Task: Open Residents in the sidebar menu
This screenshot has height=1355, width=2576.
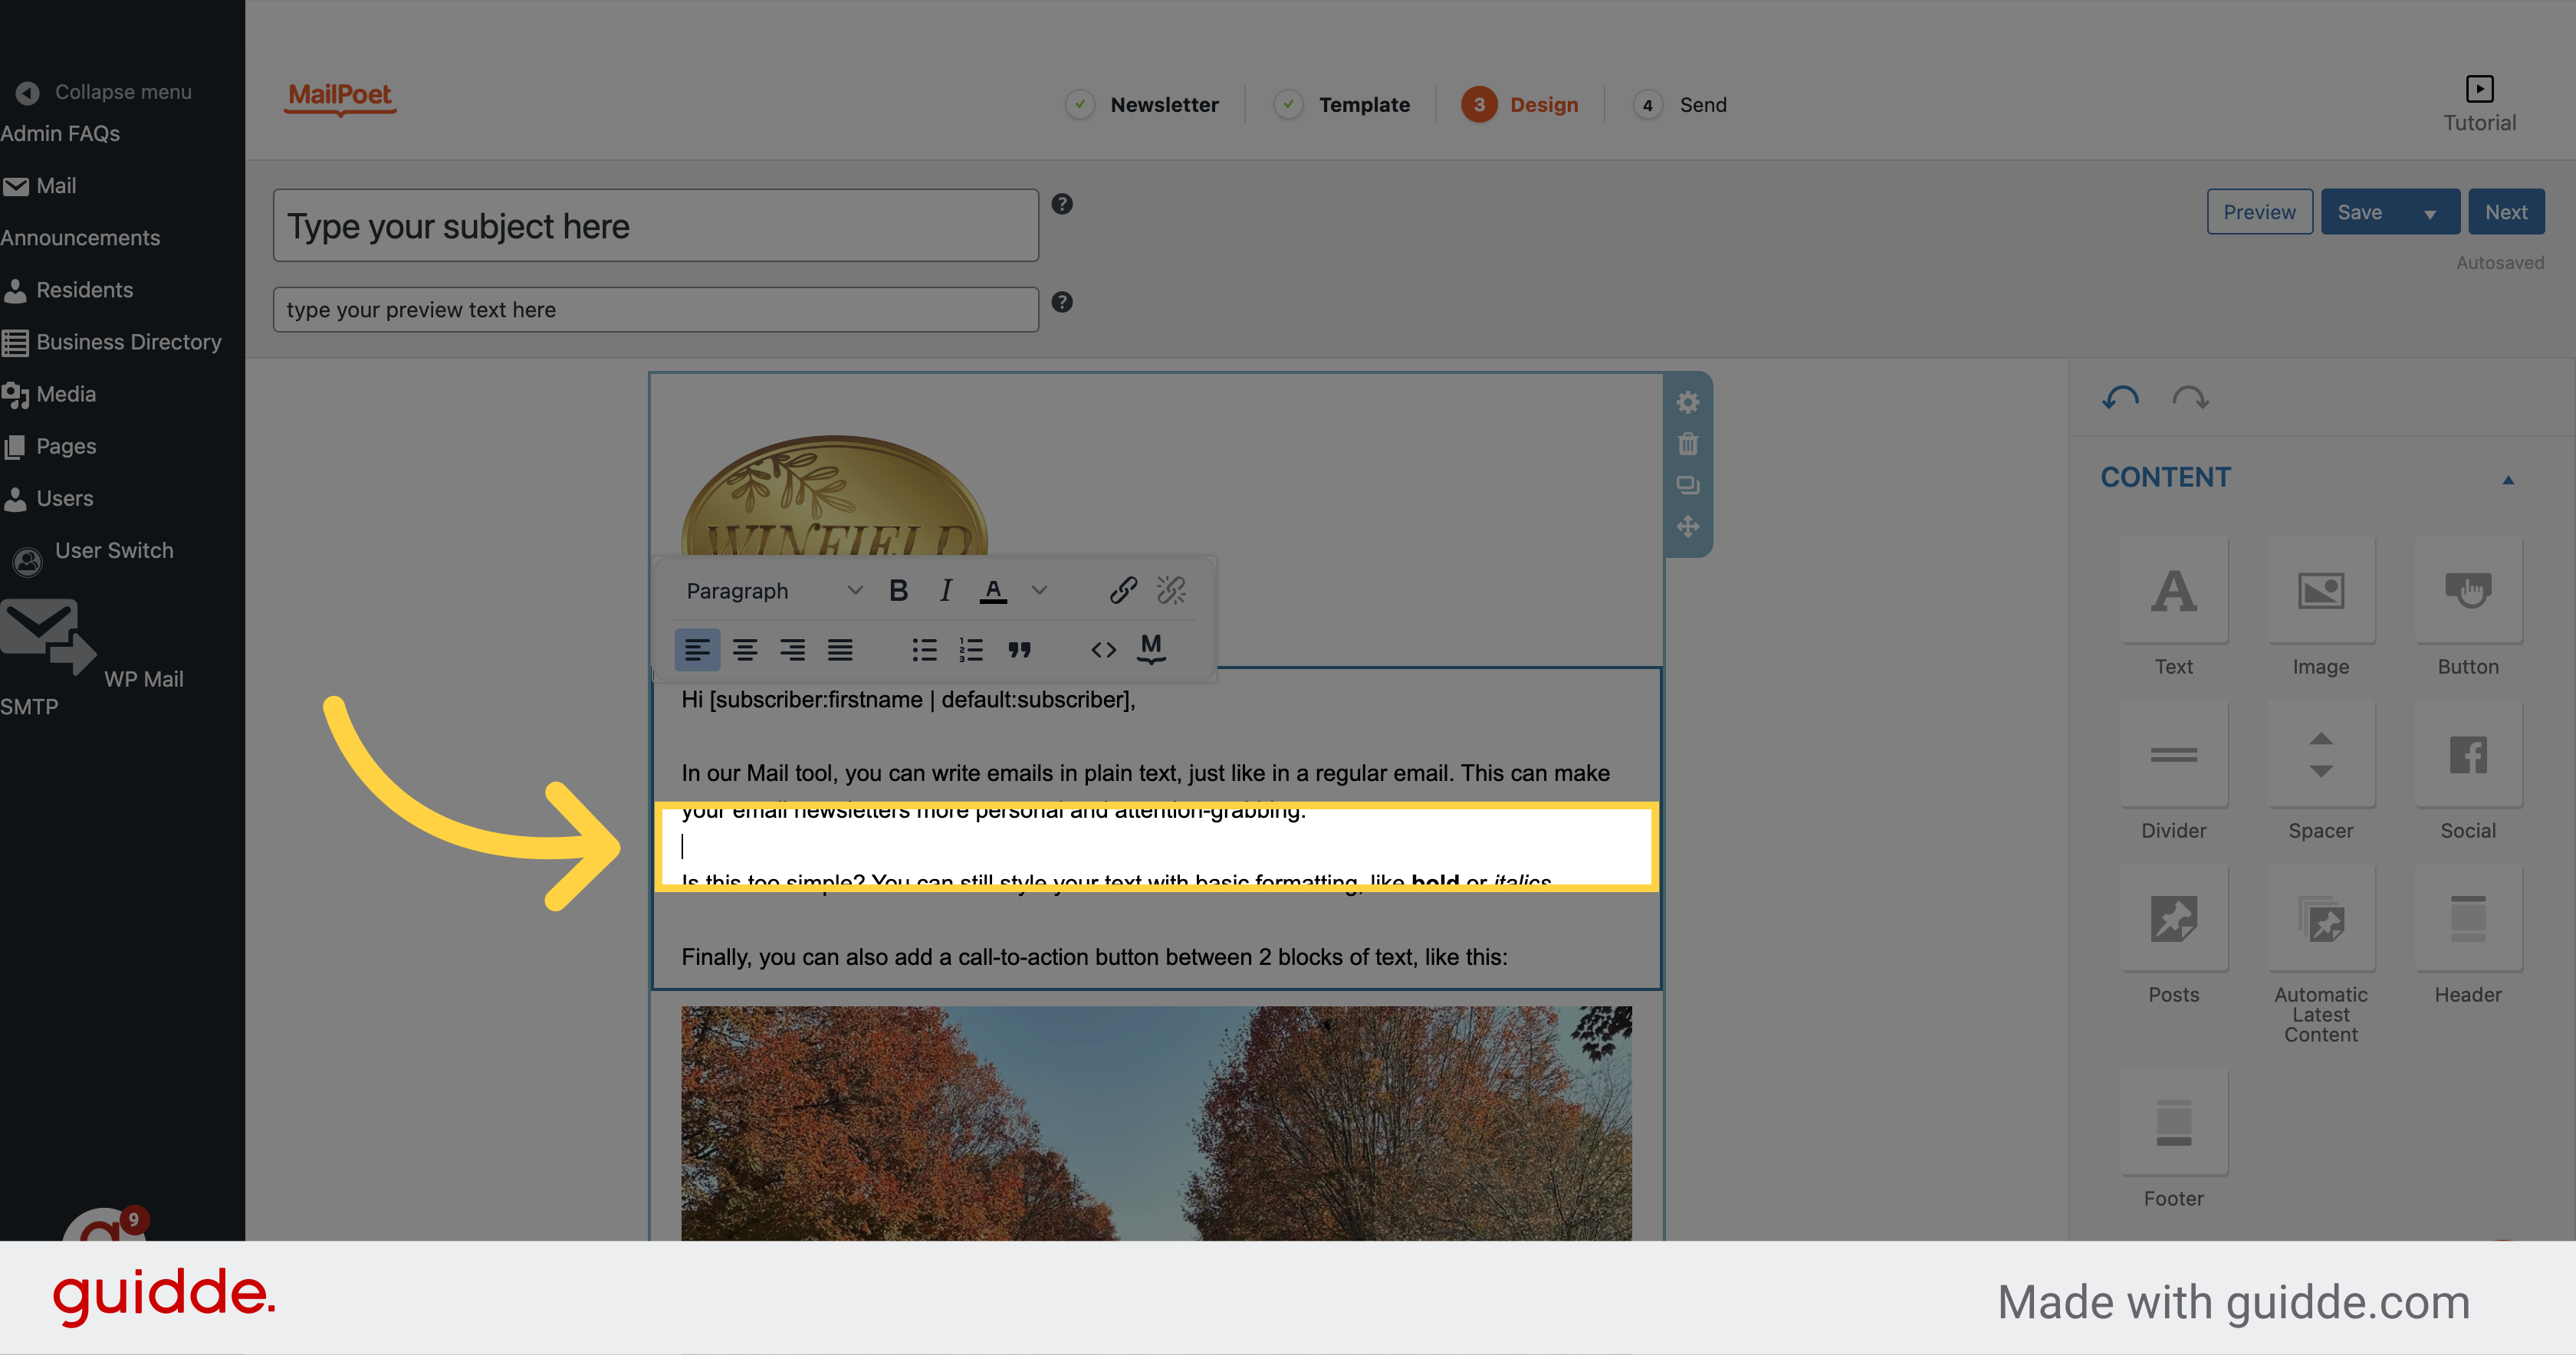Action: (x=84, y=290)
